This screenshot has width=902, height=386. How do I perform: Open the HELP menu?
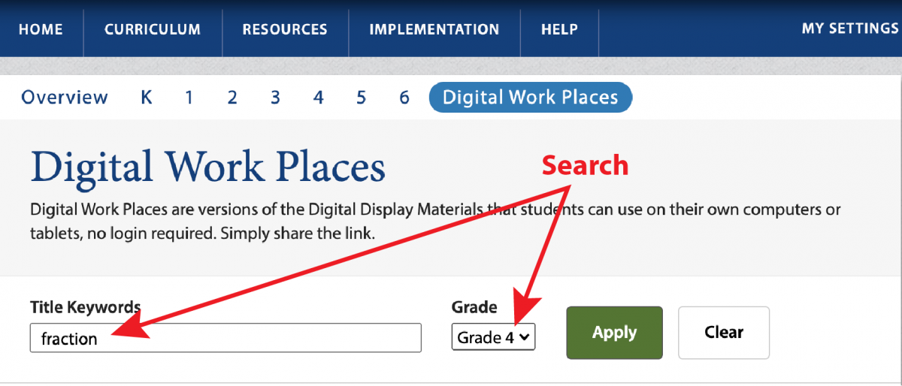click(559, 29)
